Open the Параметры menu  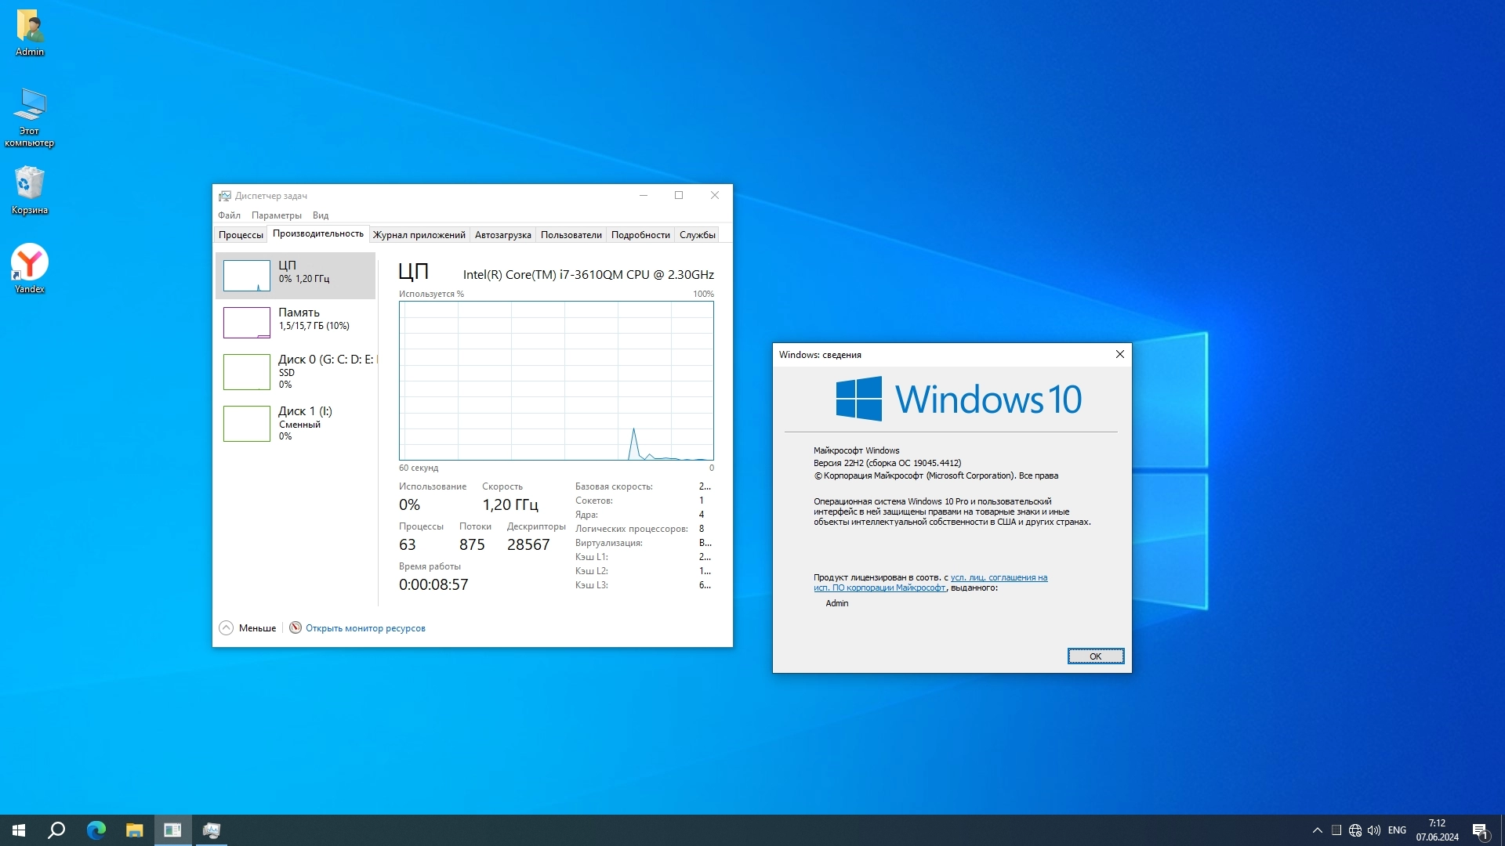276,215
